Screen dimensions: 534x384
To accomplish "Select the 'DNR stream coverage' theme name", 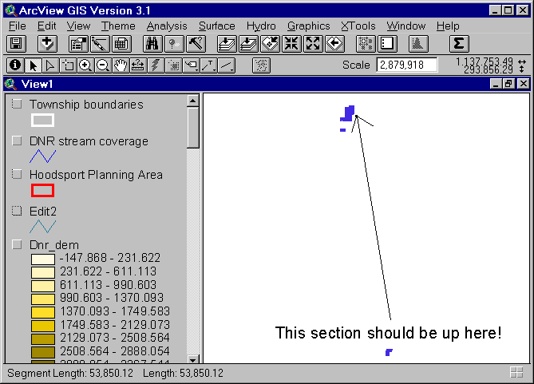I will click(89, 141).
